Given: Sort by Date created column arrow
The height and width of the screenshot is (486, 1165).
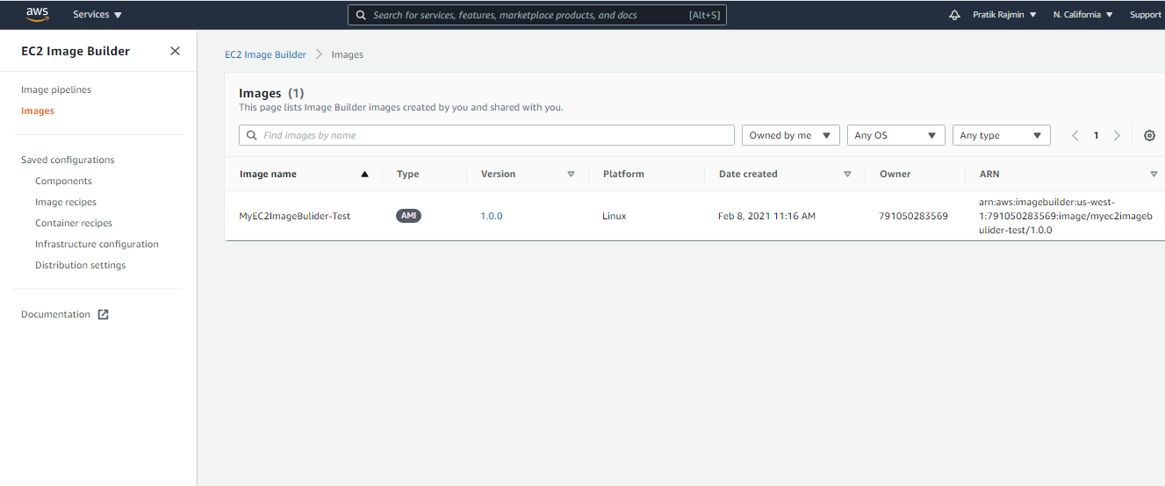Looking at the screenshot, I should pos(847,174).
